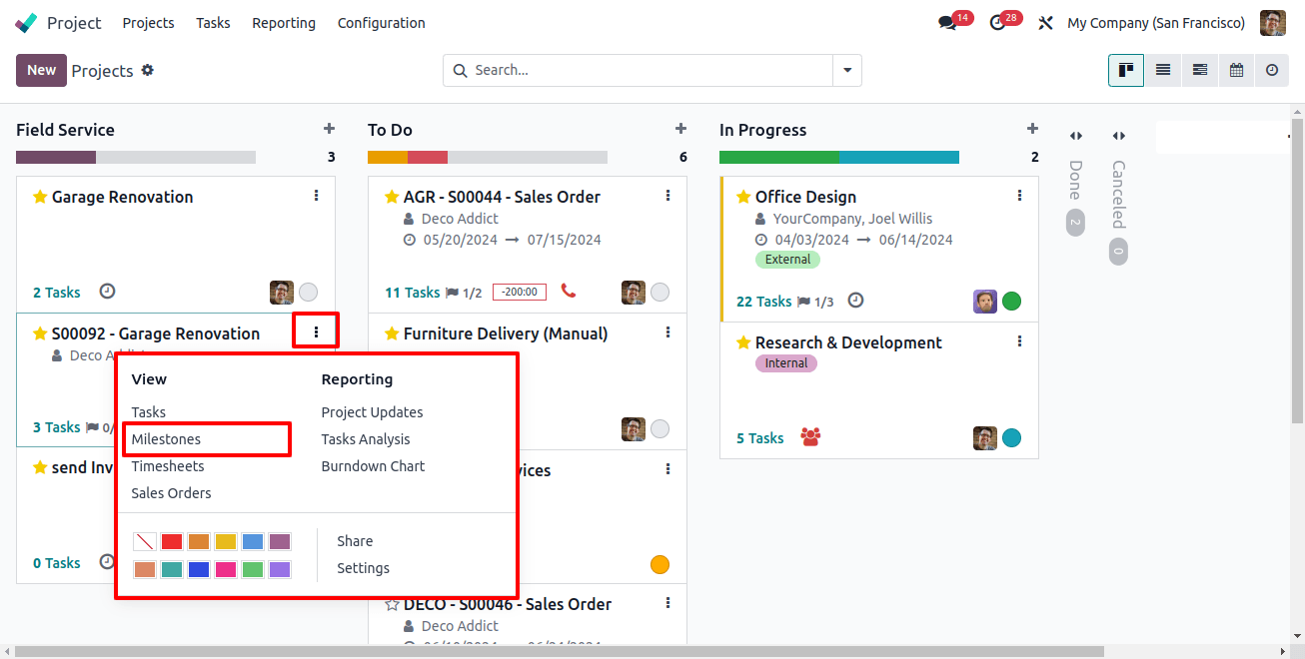Switch to Gantt view icon
This screenshot has height=659, width=1305.
[1200, 70]
